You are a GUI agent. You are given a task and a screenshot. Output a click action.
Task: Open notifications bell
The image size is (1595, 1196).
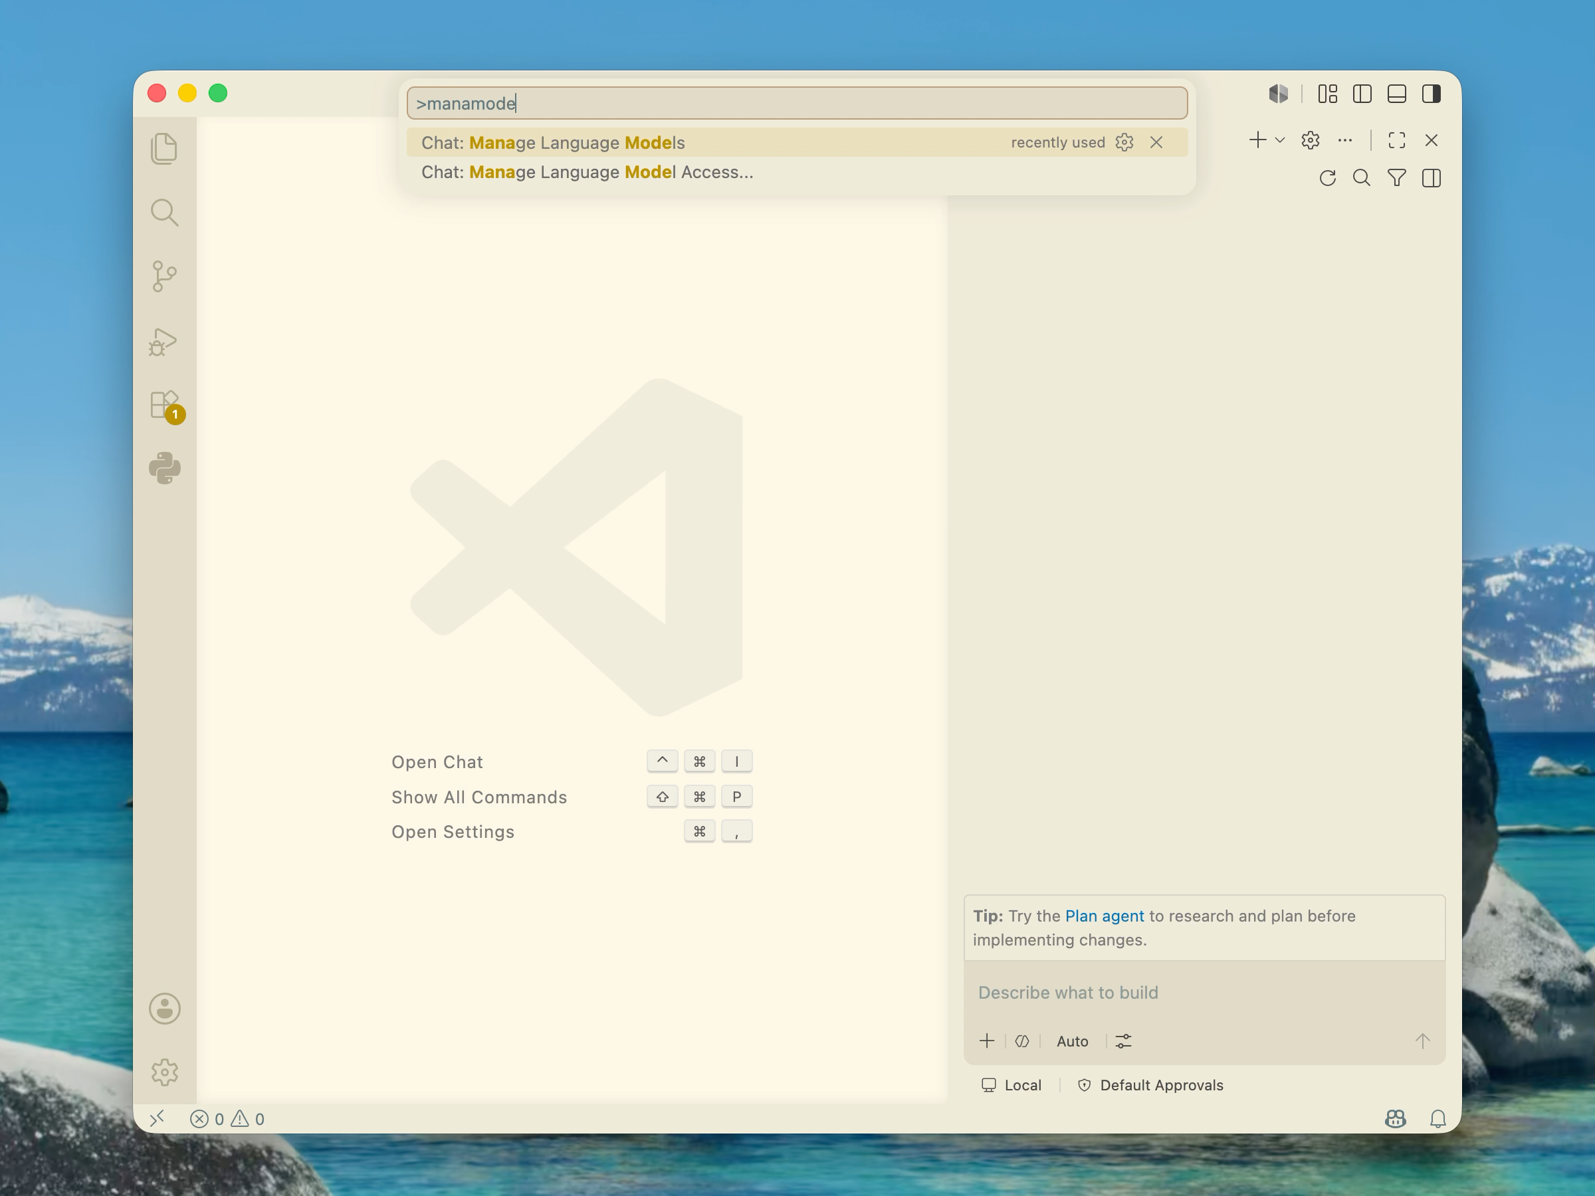click(x=1437, y=1118)
